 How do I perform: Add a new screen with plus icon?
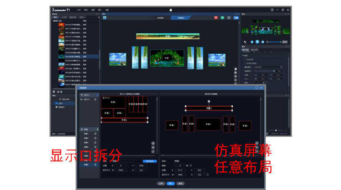97,130
